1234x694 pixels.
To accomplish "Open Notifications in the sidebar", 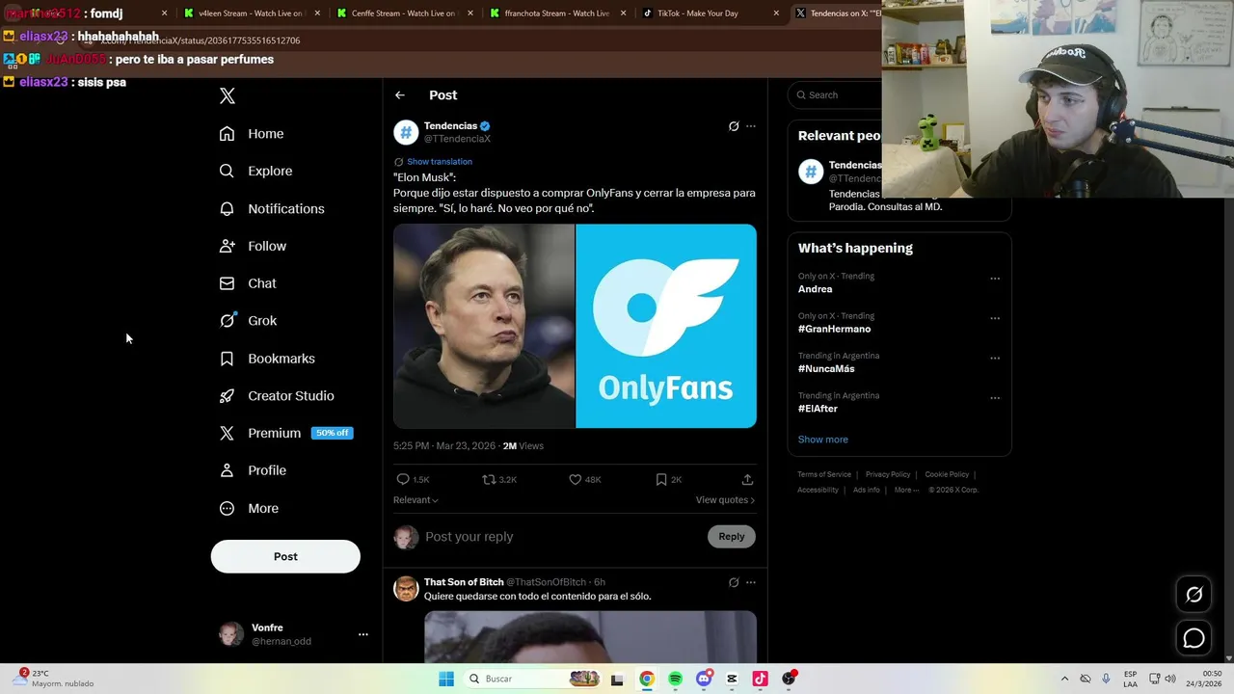I will 272,208.
